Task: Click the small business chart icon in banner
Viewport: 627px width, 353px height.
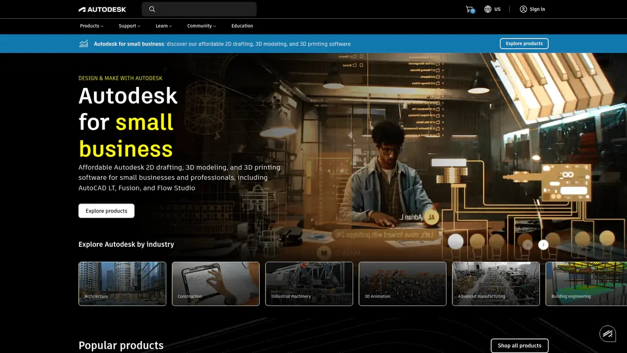Action: pos(84,44)
